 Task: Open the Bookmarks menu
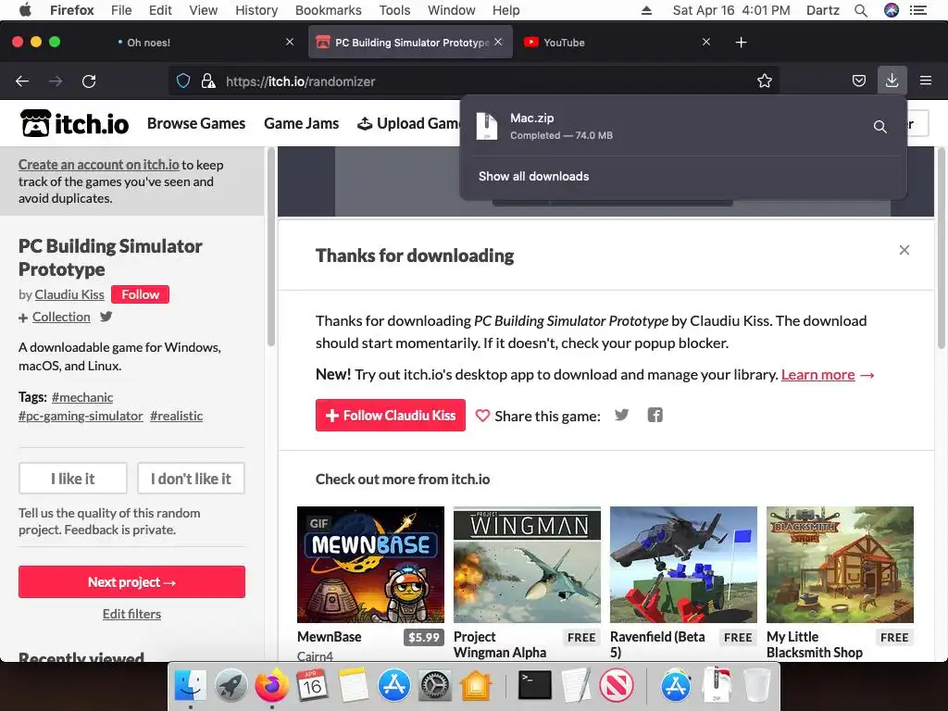[329, 10]
